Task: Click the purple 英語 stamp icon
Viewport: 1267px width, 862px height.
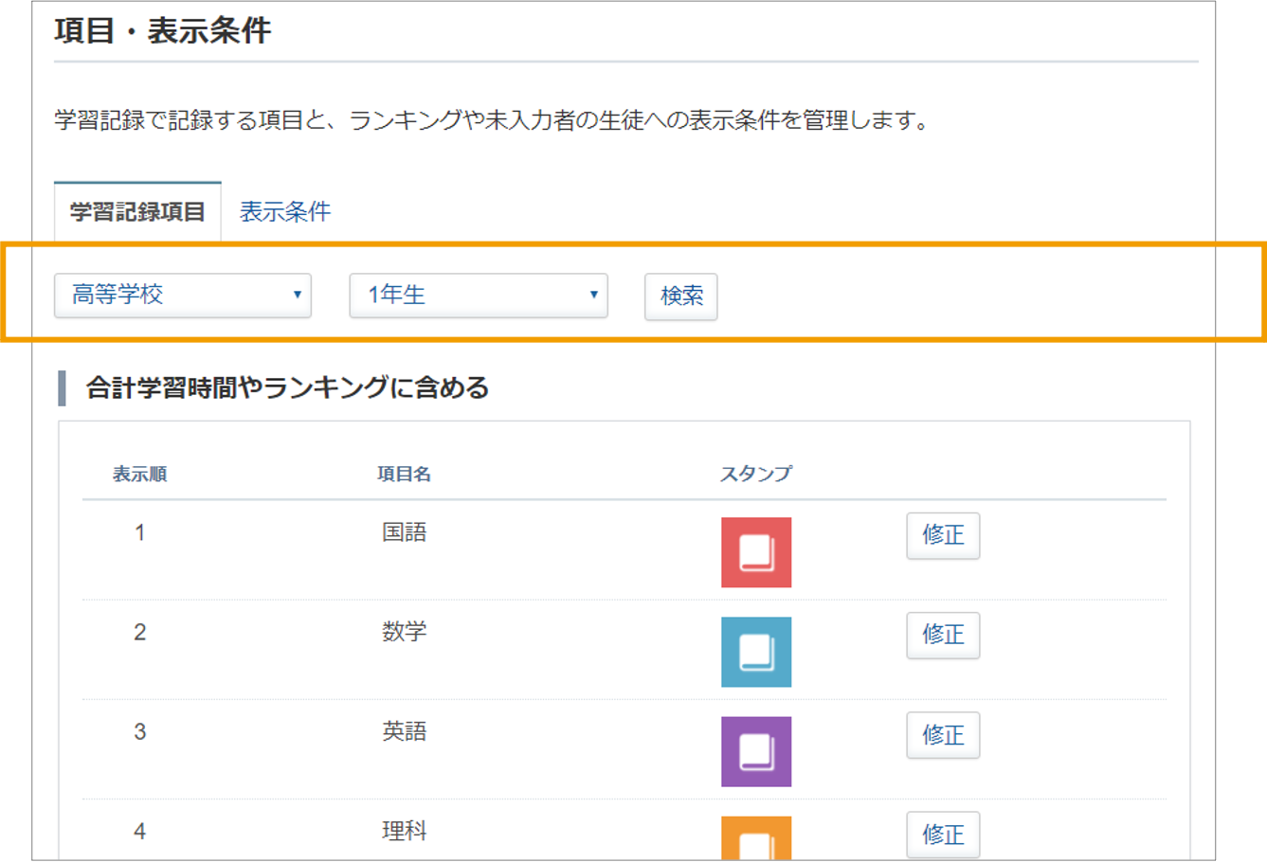Action: [756, 751]
